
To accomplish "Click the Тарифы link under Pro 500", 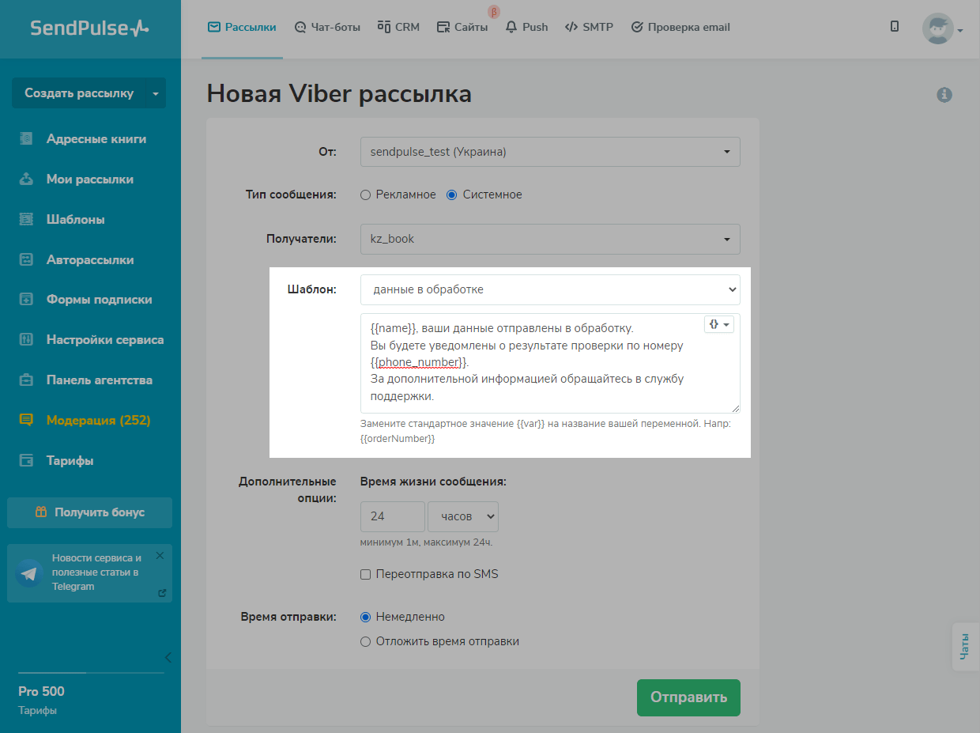I will [x=37, y=711].
